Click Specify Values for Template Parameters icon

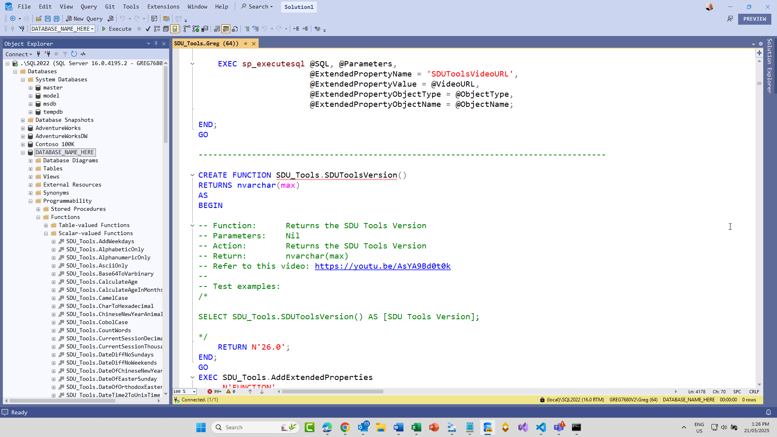click(317, 29)
